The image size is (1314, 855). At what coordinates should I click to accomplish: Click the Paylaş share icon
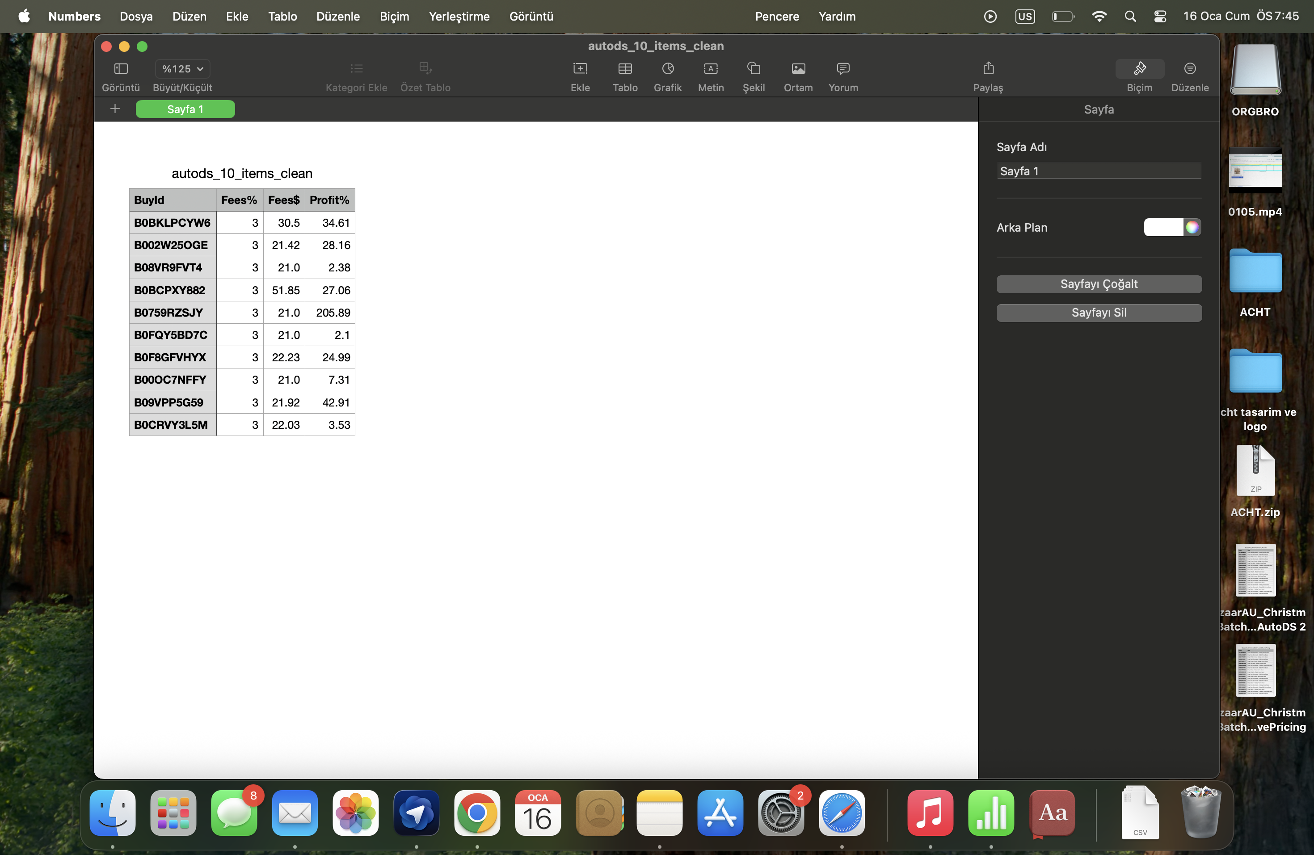click(x=988, y=68)
